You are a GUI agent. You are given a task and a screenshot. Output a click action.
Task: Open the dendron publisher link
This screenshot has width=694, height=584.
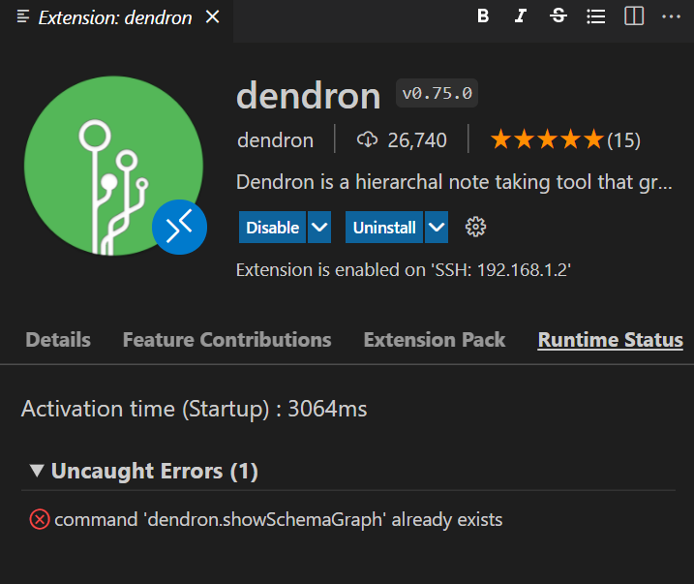(x=275, y=140)
